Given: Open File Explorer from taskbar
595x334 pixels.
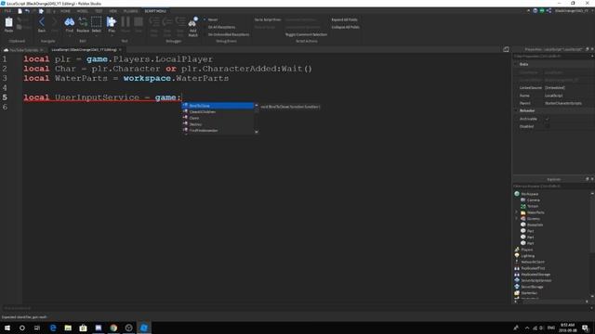Looking at the screenshot, I should 68,328.
